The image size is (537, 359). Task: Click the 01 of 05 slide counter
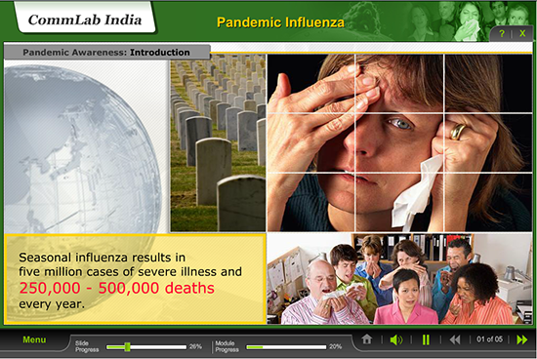(489, 339)
